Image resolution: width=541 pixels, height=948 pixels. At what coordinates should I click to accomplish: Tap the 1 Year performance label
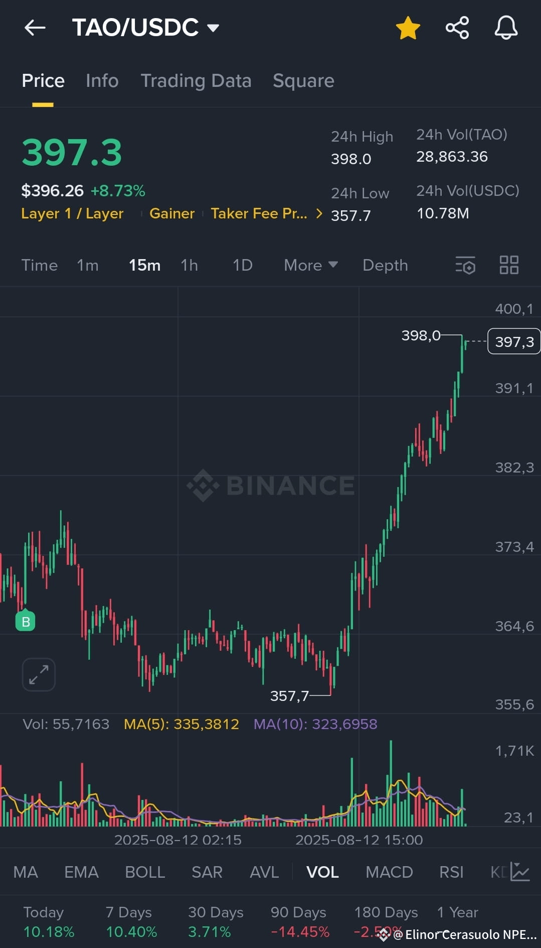point(457,912)
